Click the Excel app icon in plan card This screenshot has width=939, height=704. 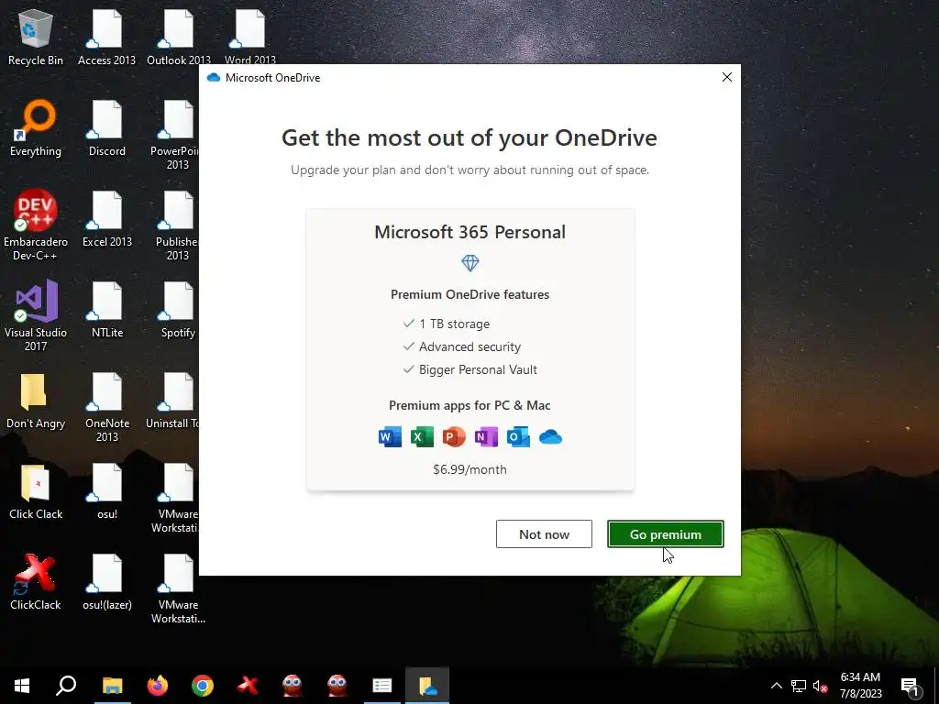(x=422, y=437)
